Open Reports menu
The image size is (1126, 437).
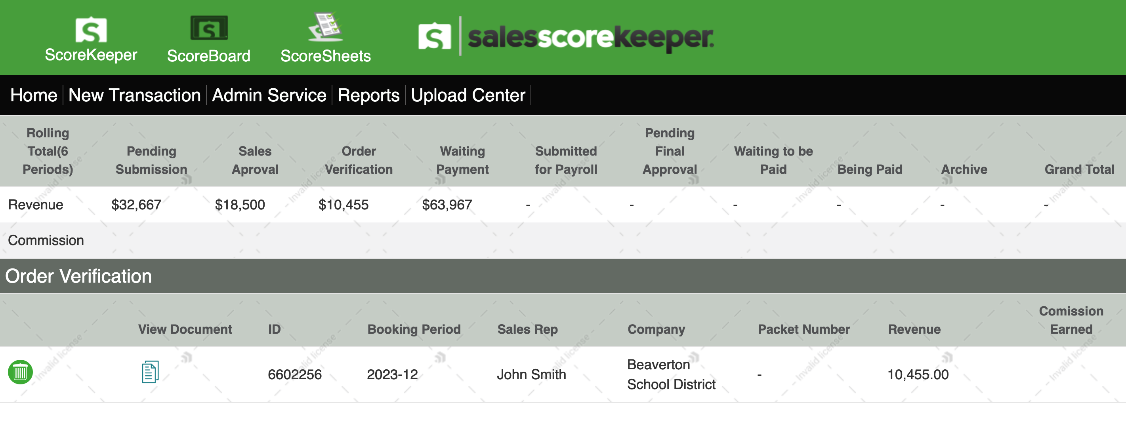tap(368, 95)
